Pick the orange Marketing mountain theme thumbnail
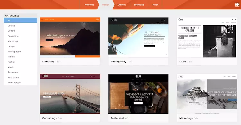The height and width of the screenshot is (125, 241). 70,37
